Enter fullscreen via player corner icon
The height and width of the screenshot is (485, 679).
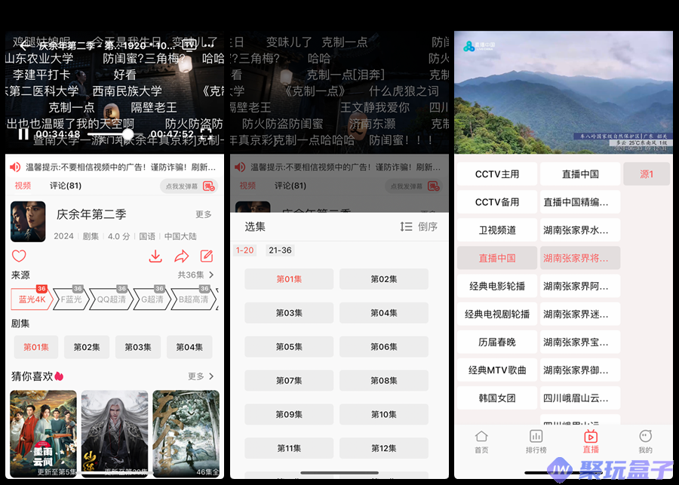(x=206, y=134)
